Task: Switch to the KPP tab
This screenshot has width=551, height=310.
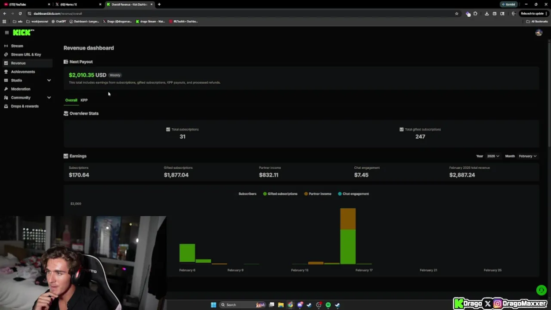Action: [x=84, y=100]
